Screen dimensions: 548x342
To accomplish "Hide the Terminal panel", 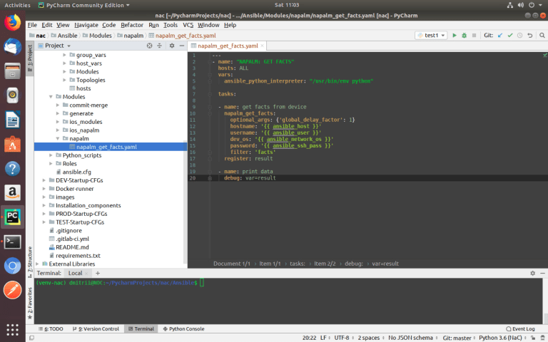I will point(542,274).
